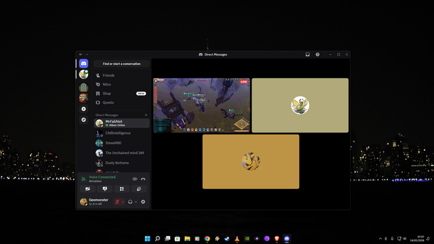Open the gravestone server in sidebar
Screen dimensions: 434x244
coord(83,87)
